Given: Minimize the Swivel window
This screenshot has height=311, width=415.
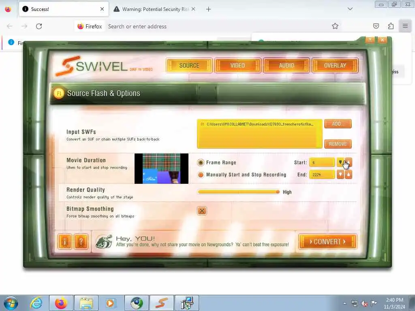Looking at the screenshot, I should (370, 40).
